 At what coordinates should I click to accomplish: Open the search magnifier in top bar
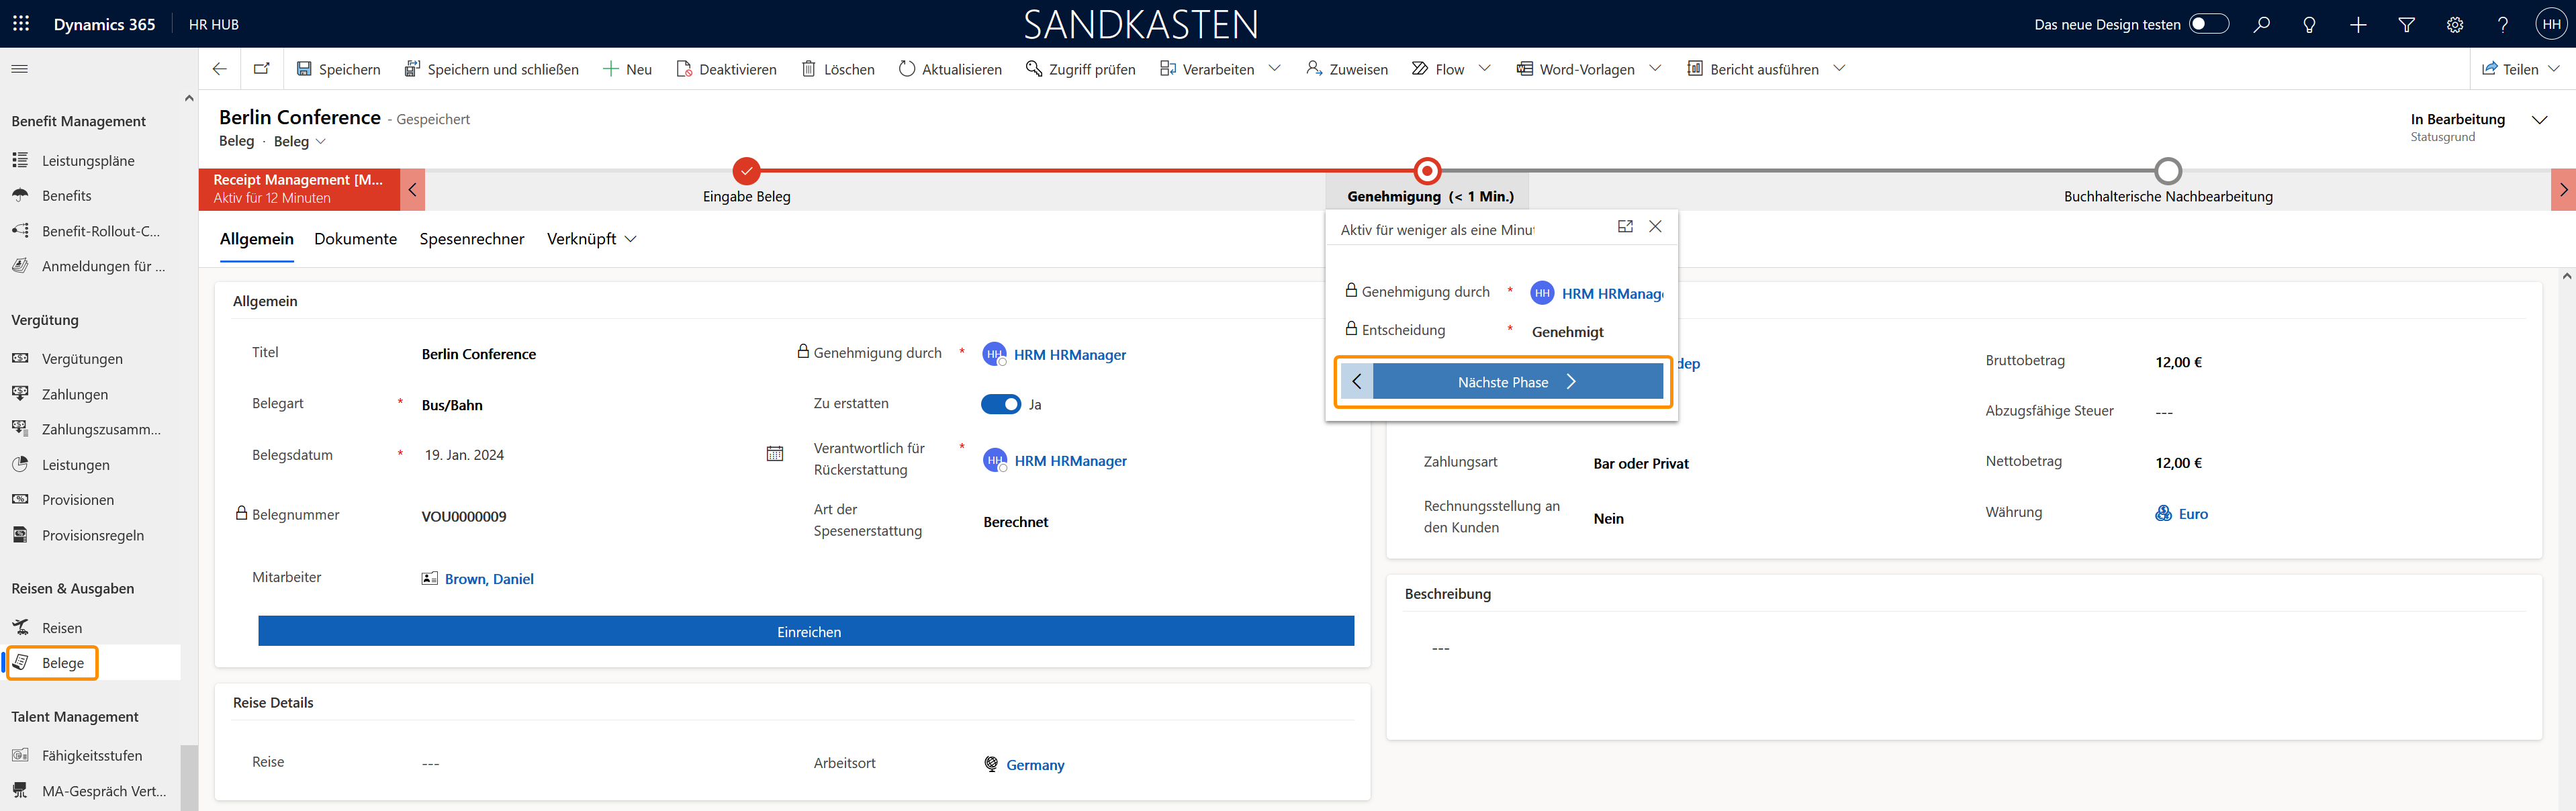pyautogui.click(x=2261, y=25)
